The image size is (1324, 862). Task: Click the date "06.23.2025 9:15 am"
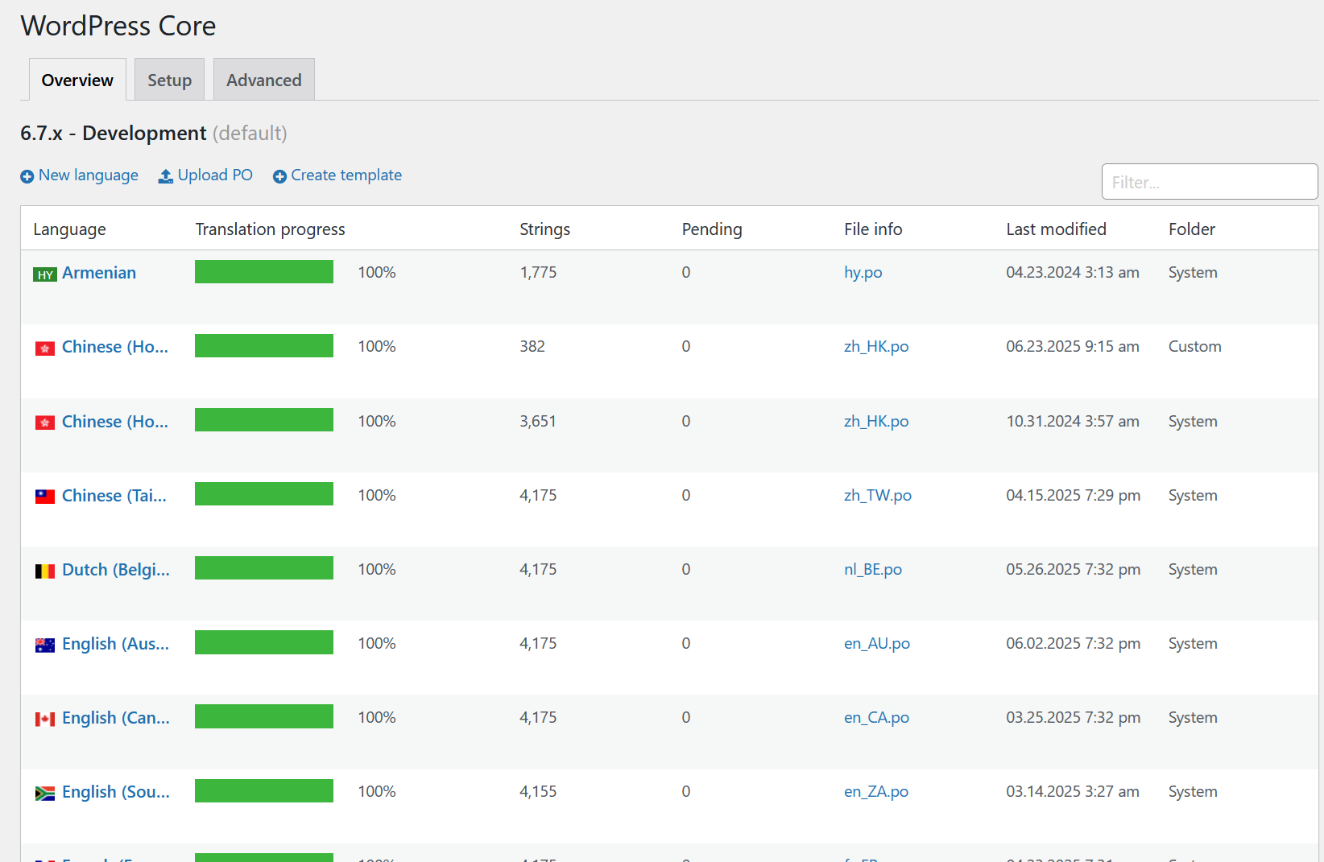(x=1073, y=347)
